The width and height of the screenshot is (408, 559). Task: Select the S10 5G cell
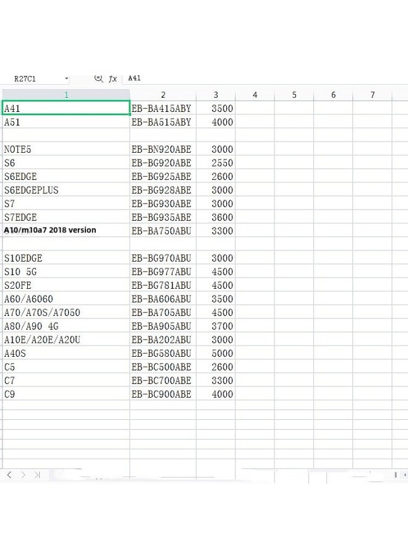click(66, 271)
